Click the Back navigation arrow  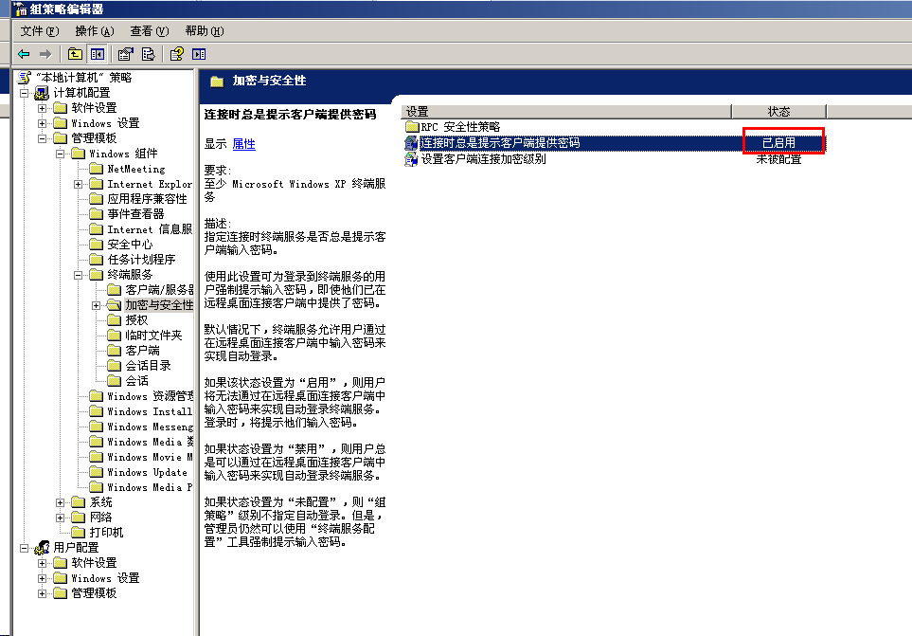23,54
